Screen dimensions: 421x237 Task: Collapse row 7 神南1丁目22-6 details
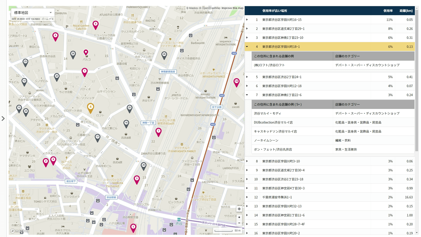247,95
